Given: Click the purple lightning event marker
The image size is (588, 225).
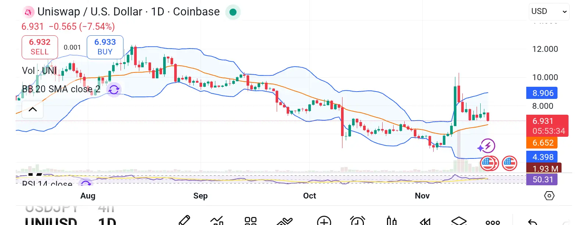Looking at the screenshot, I should pos(487,146).
